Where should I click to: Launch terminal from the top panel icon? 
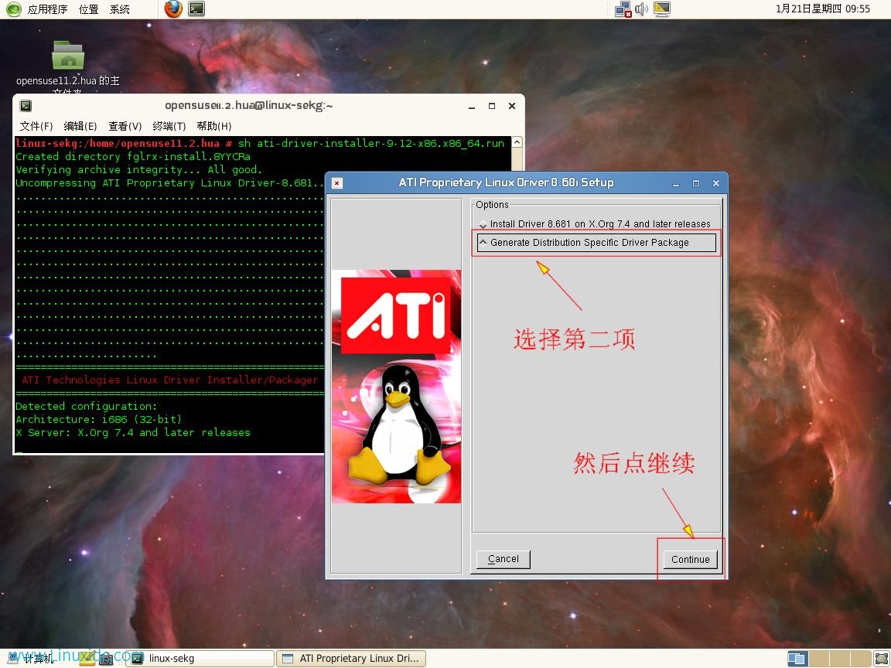[196, 9]
